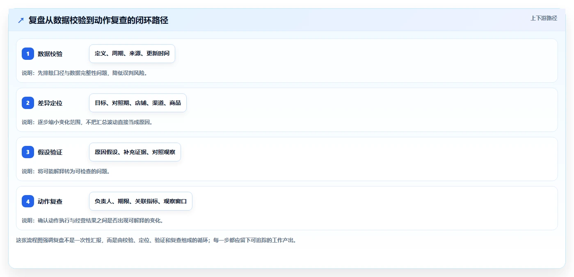Click the 负责人、期限、关联指标、观察窗口 chip
Screen dimensions: 574x277
(141, 201)
